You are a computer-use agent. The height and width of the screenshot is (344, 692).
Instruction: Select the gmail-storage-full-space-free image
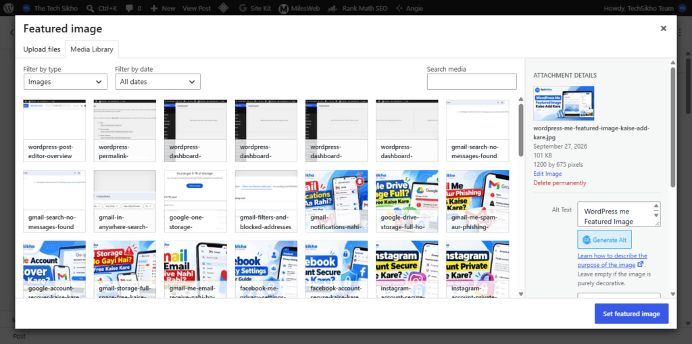pos(125,270)
